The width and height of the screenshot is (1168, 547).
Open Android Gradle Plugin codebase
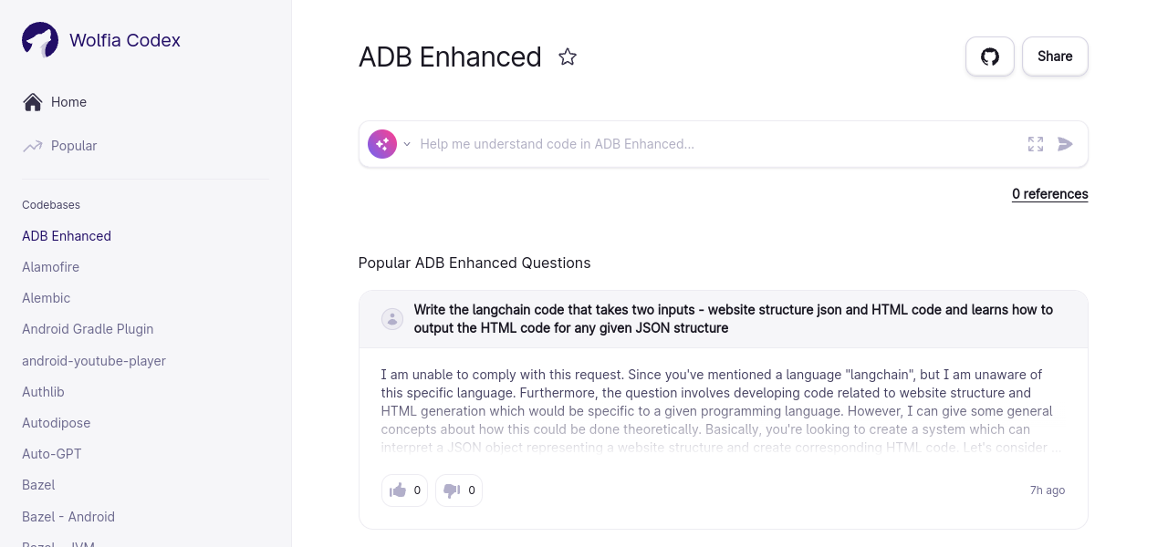pos(88,329)
